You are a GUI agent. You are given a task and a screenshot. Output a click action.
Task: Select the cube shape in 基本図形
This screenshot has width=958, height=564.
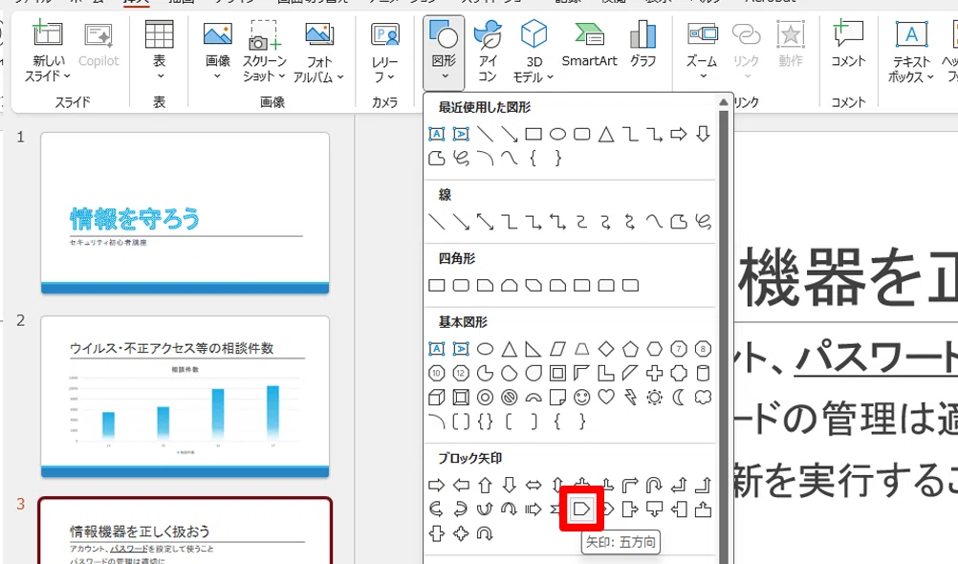[x=436, y=397]
